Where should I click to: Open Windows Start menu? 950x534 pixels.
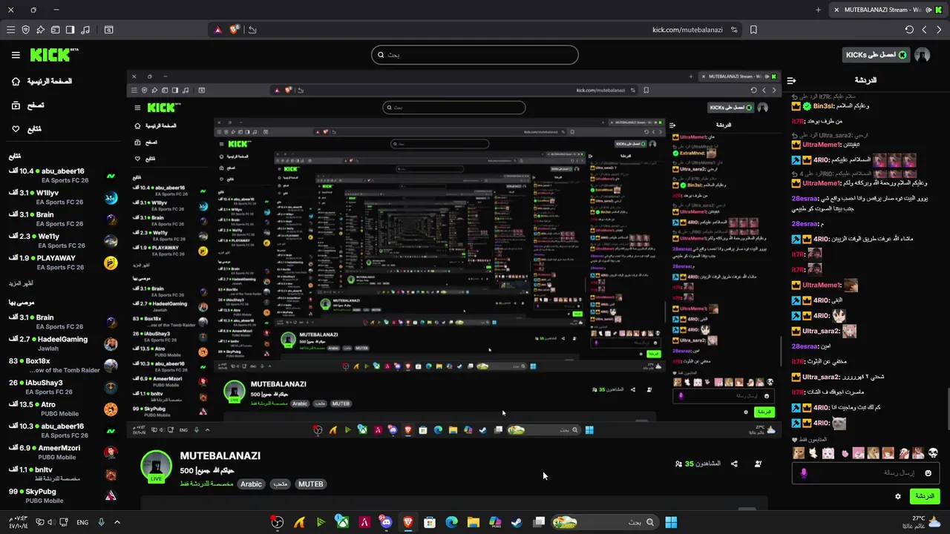coord(671,522)
